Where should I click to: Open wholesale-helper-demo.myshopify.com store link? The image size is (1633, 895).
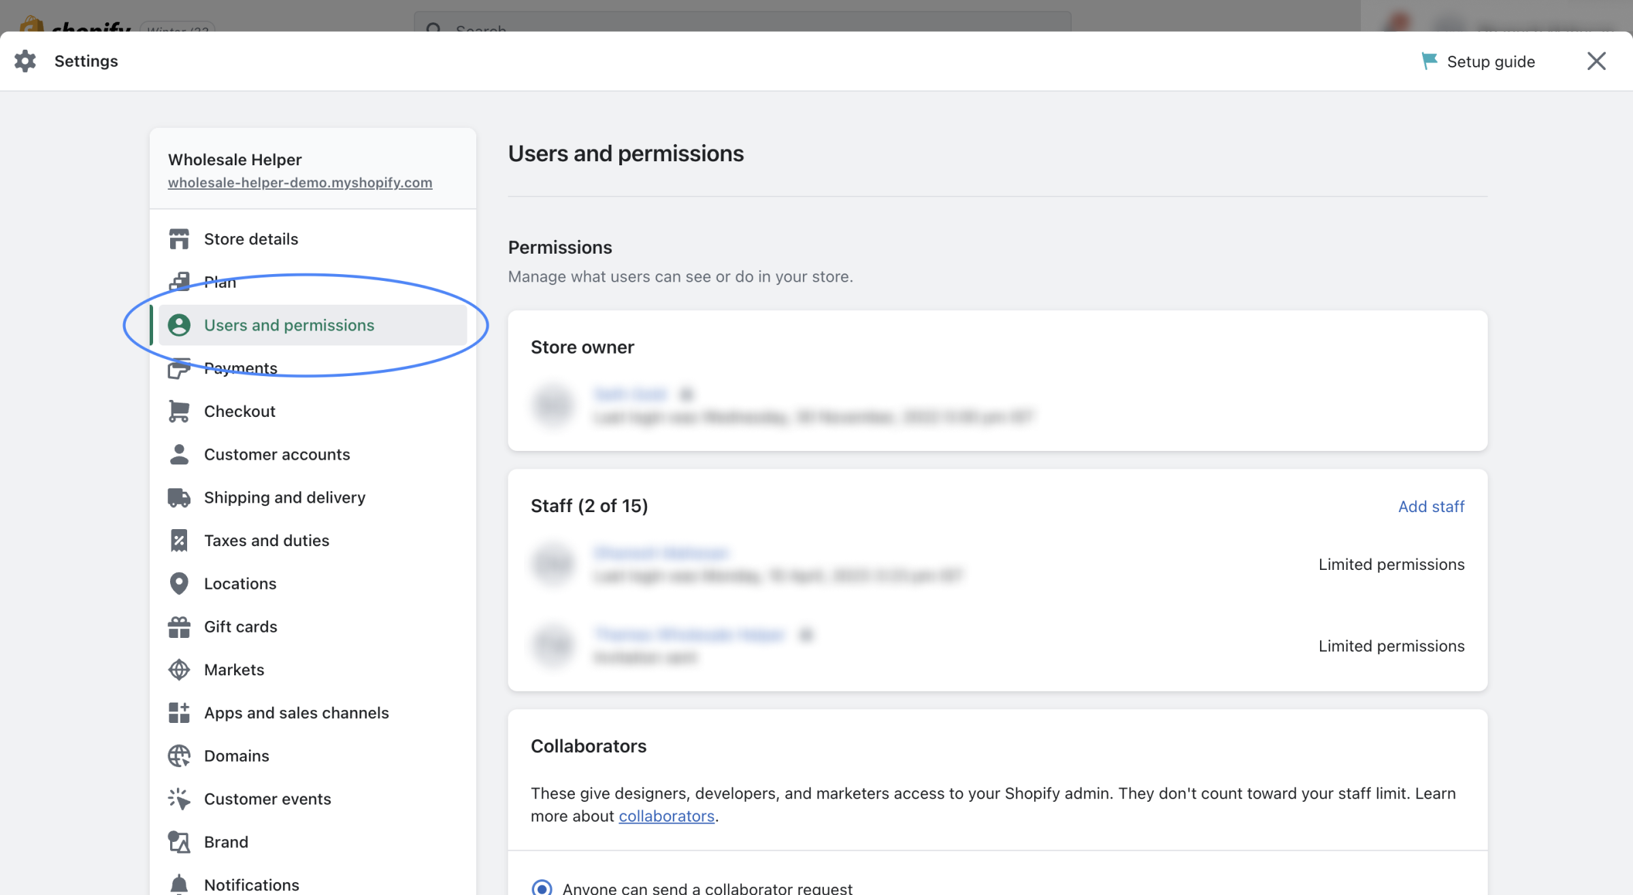300,183
